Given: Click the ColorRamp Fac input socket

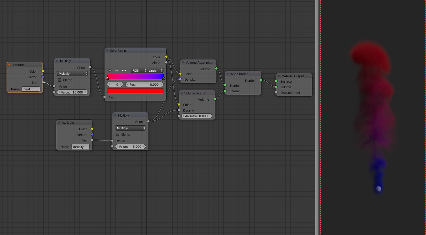Looking at the screenshot, I should tap(105, 97).
